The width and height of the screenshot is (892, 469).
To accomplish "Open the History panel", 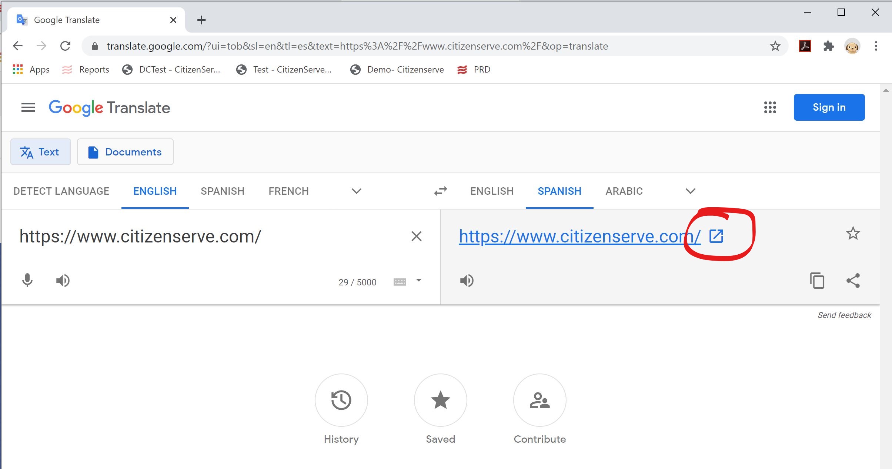I will pyautogui.click(x=341, y=400).
